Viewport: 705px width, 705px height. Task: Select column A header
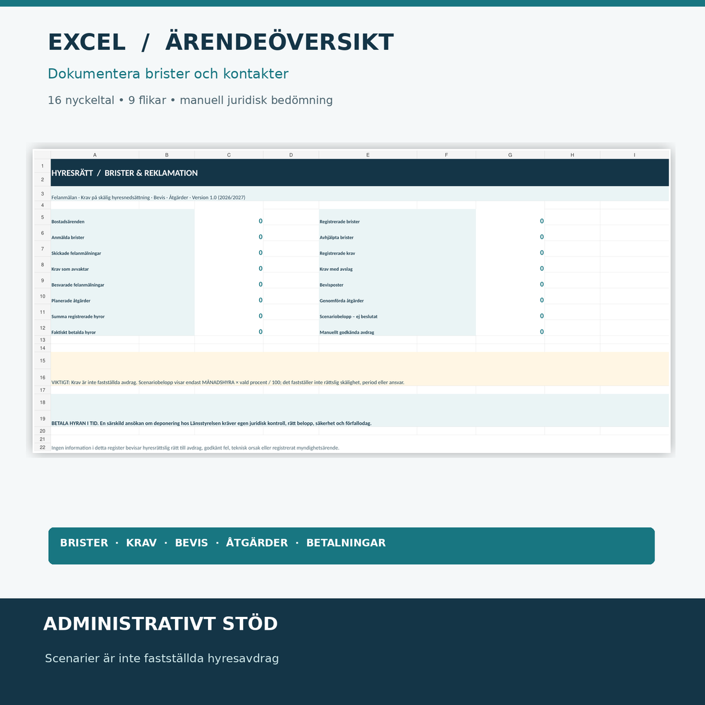click(95, 155)
